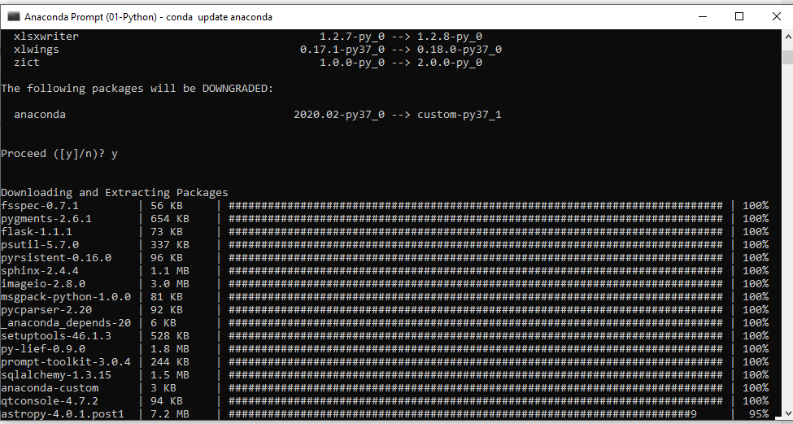
Task: Click the '95%' progress value for astropy
Action: point(759,414)
